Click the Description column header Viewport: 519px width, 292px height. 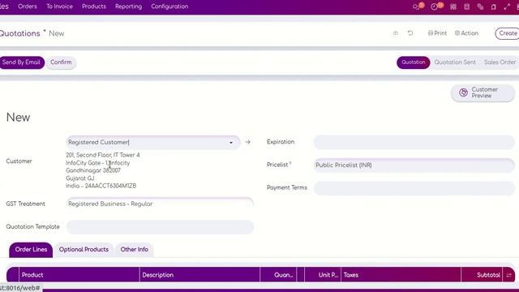point(200,275)
